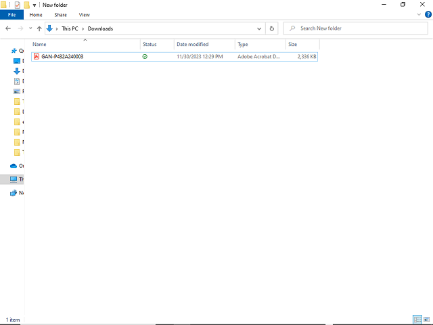
Task: Click This PC in the address path
Action: 70,28
